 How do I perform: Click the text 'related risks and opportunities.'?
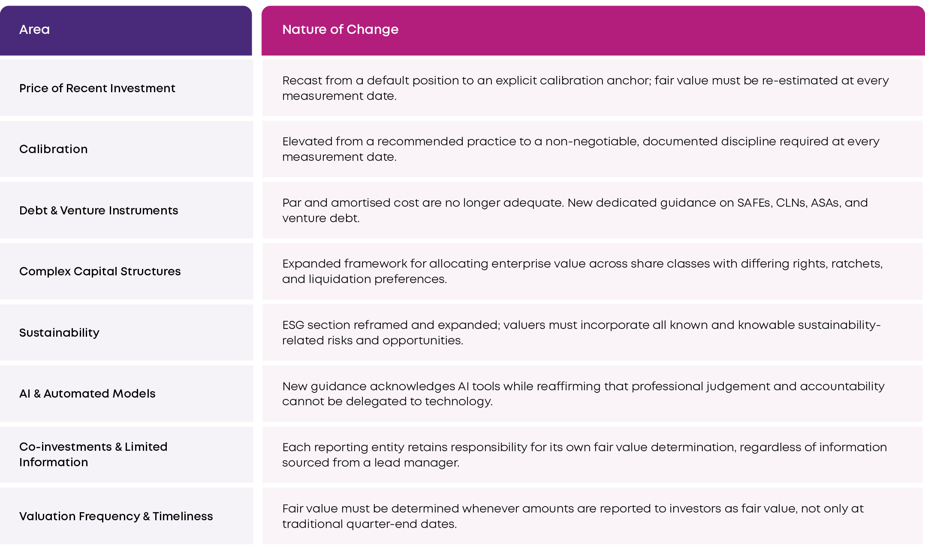click(373, 341)
